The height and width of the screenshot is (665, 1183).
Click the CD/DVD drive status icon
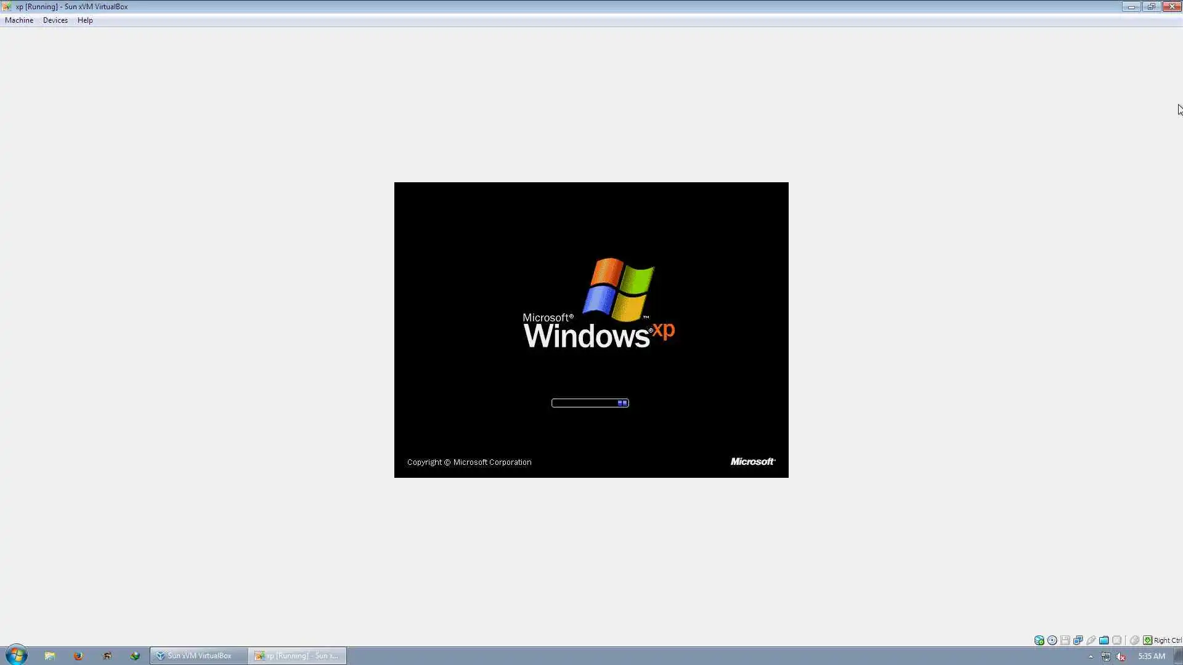pyautogui.click(x=1052, y=640)
